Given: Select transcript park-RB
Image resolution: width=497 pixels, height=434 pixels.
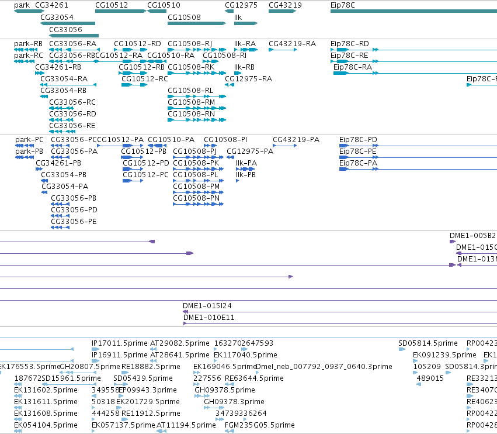Looking at the screenshot, I should [x=28, y=43].
